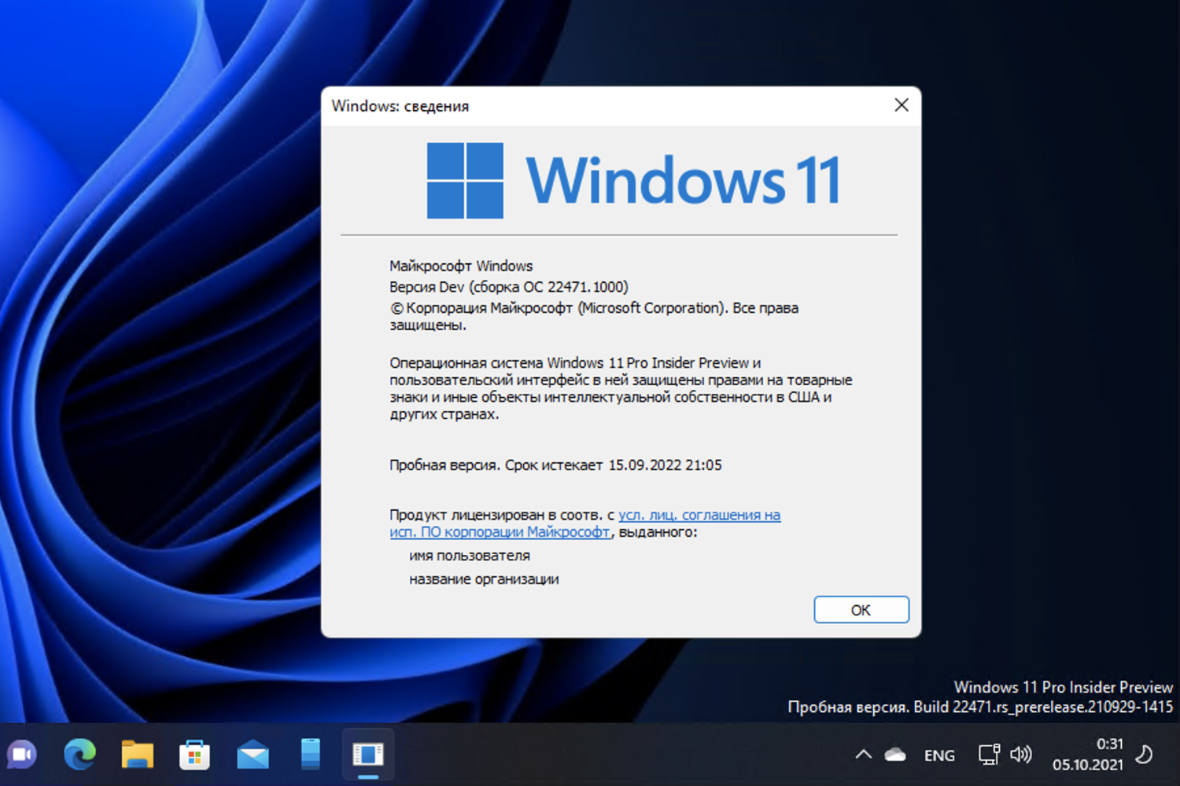Image resolution: width=1180 pixels, height=786 pixels.
Task: Launch the Mail app
Action: (x=252, y=755)
